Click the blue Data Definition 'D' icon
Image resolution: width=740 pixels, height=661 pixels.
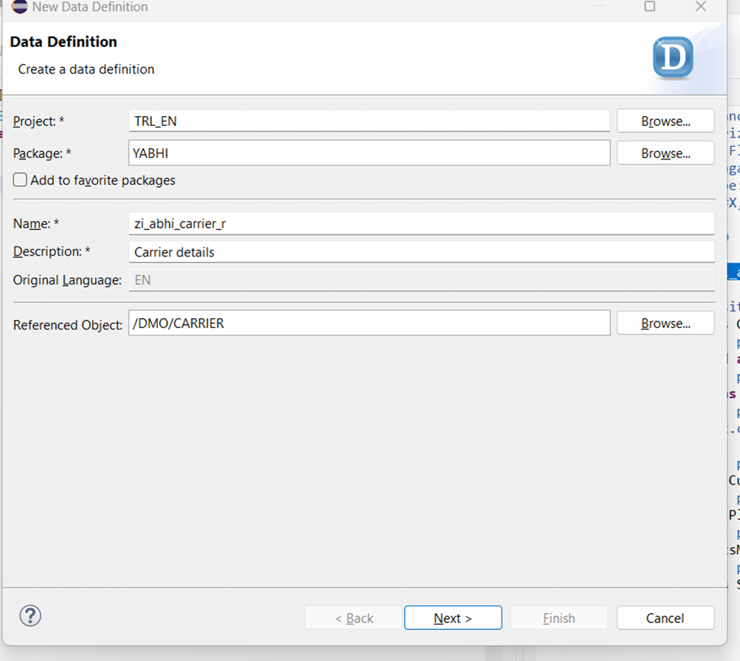click(x=672, y=58)
